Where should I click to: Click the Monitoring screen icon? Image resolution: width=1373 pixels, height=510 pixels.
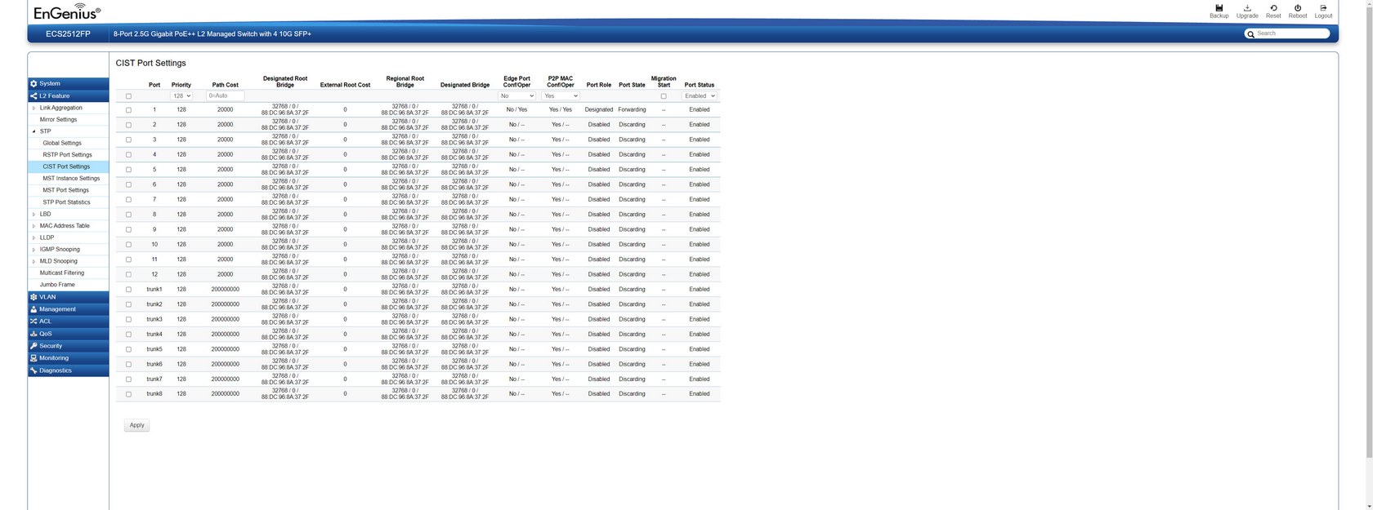(x=34, y=358)
